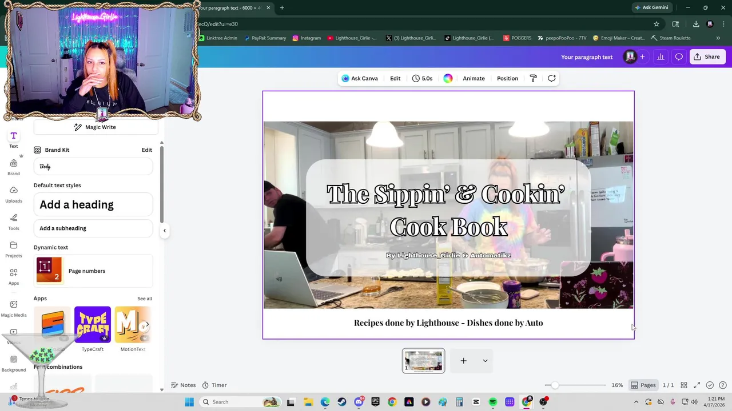Open the Magic Media sidebar item
The width and height of the screenshot is (732, 411).
pyautogui.click(x=14, y=309)
